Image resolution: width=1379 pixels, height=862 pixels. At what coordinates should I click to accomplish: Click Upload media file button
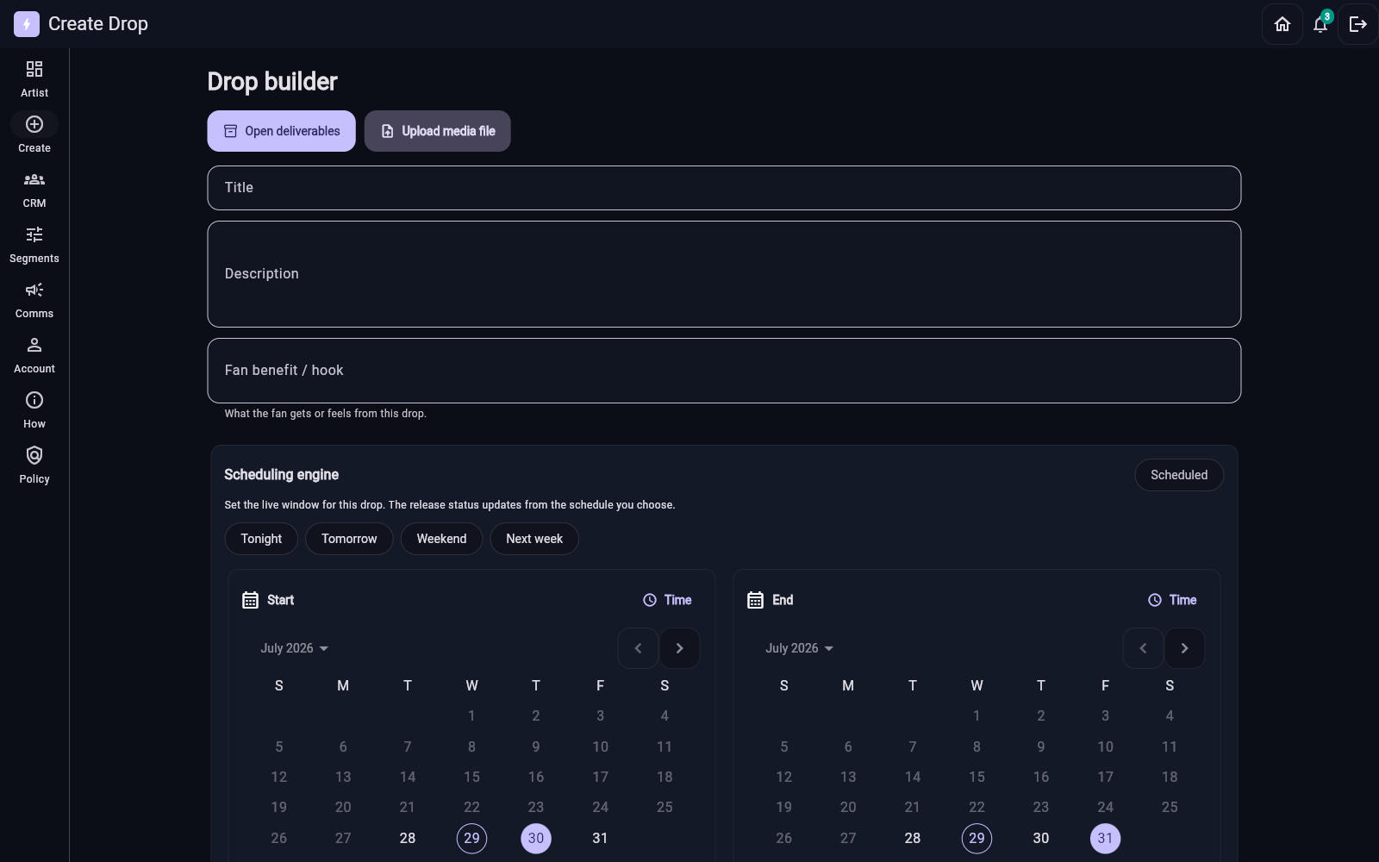click(438, 131)
